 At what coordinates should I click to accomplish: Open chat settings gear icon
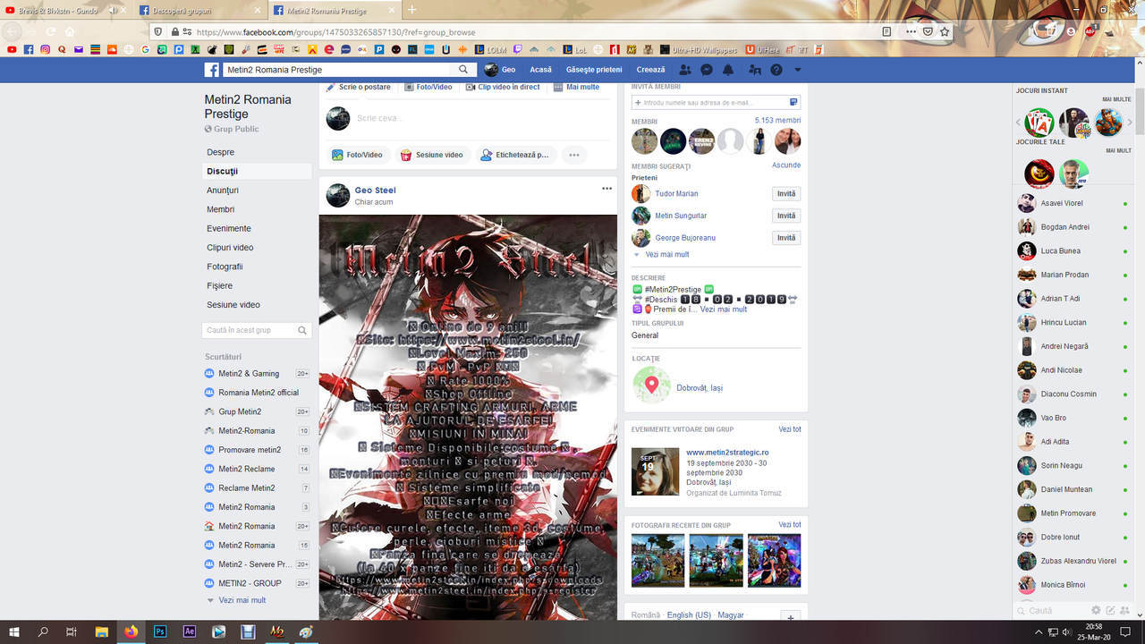point(1096,610)
